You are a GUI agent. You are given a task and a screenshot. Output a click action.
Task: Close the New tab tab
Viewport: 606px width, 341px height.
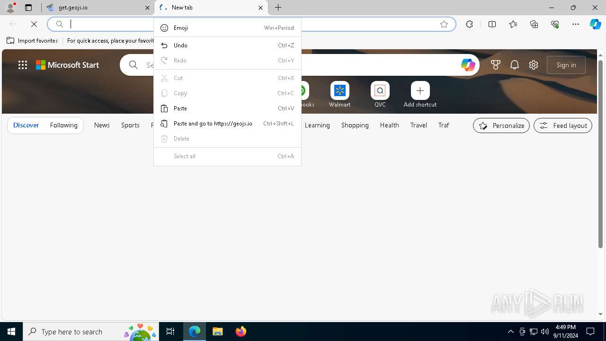click(260, 8)
